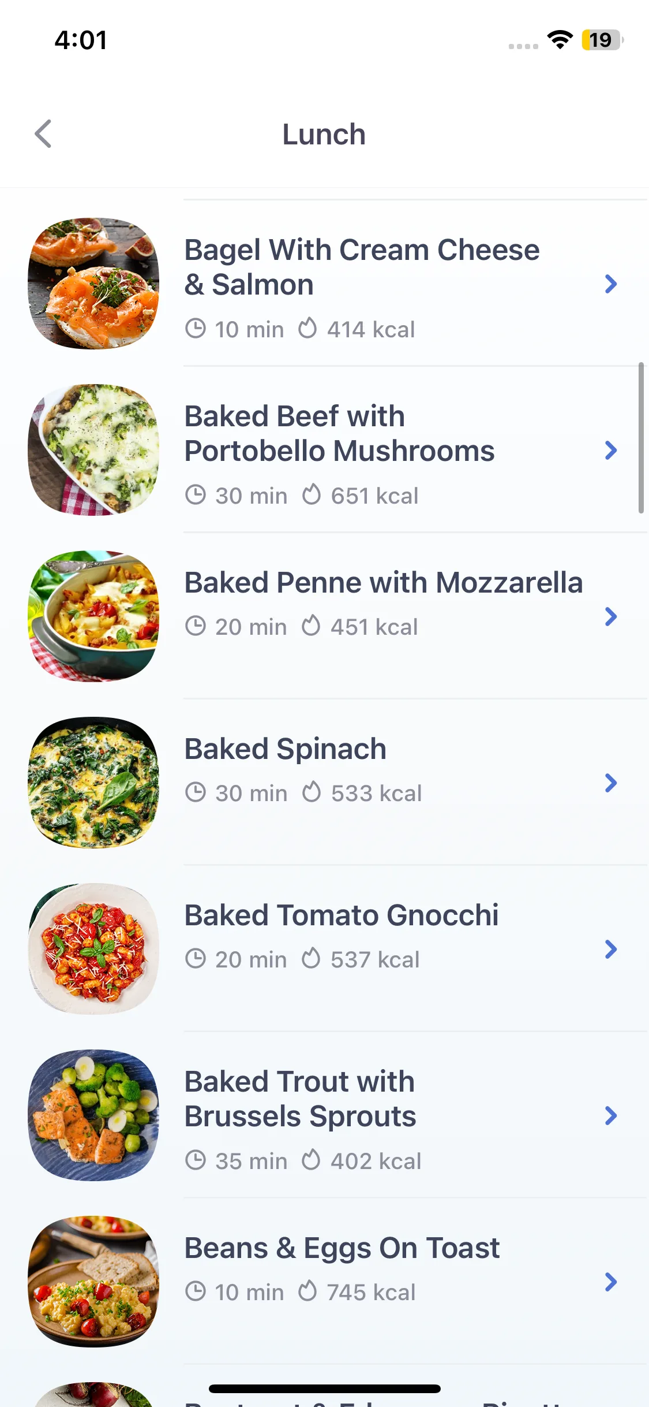Image resolution: width=649 pixels, height=1407 pixels.
Task: Tap the Wi-Fi status icon
Action: (560, 40)
